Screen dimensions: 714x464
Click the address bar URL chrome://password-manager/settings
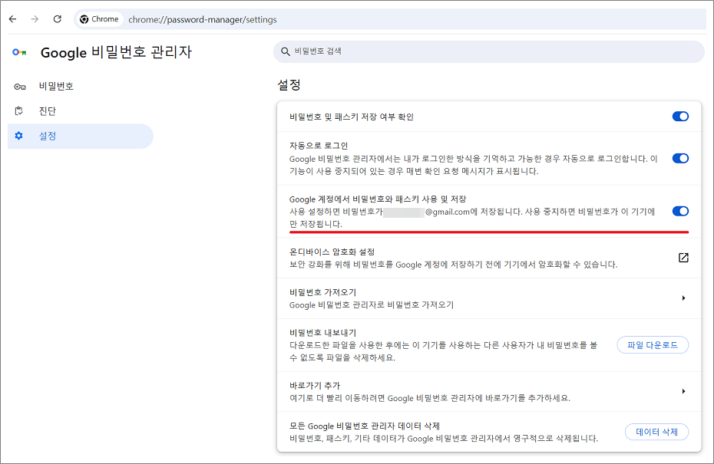click(x=203, y=20)
